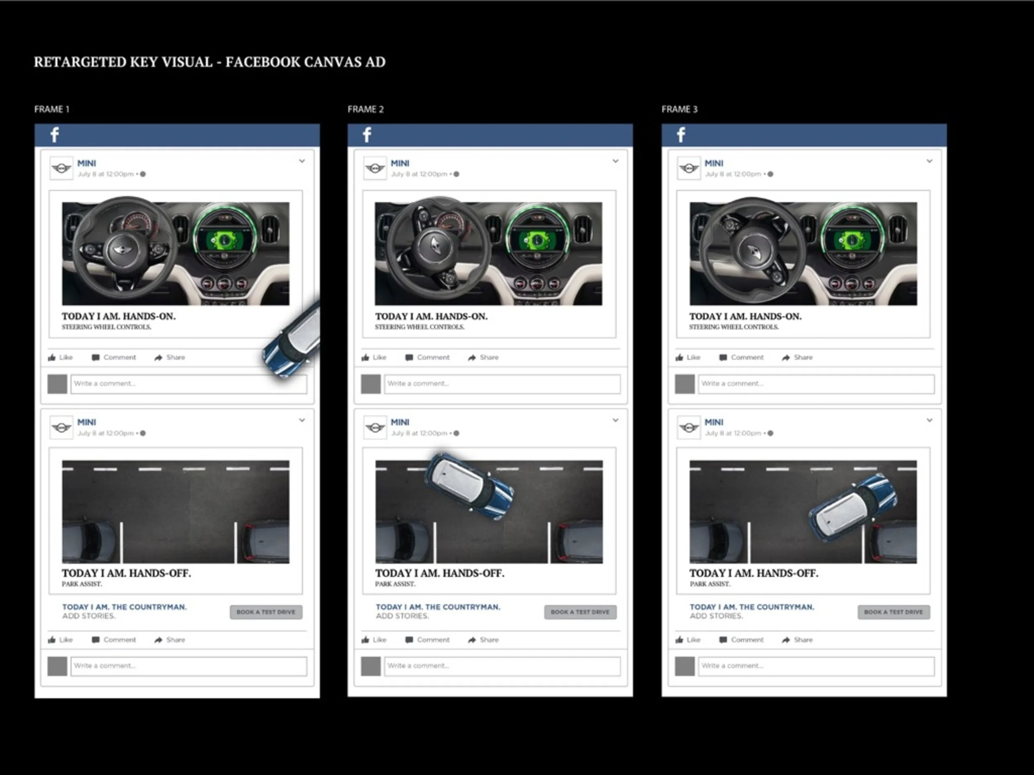Like the Frame 3 Park Assist post

(688, 640)
